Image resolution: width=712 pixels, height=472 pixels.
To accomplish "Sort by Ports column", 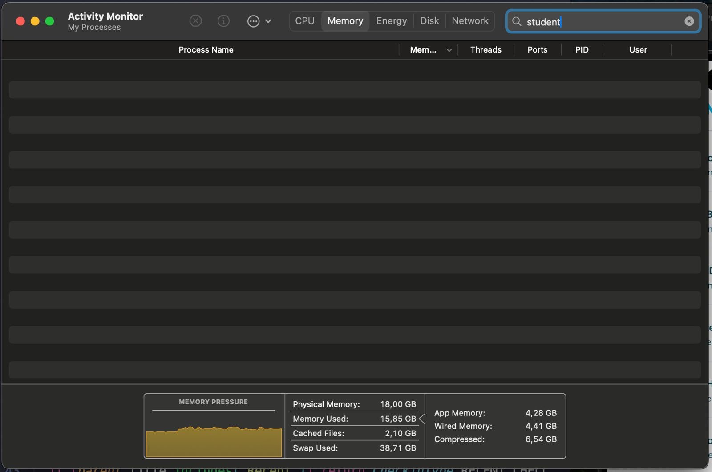I will (x=538, y=50).
